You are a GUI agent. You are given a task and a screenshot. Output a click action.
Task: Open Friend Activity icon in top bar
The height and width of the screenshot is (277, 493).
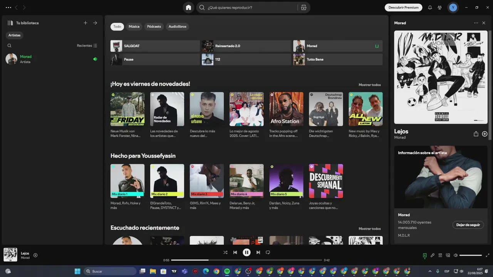click(x=439, y=7)
